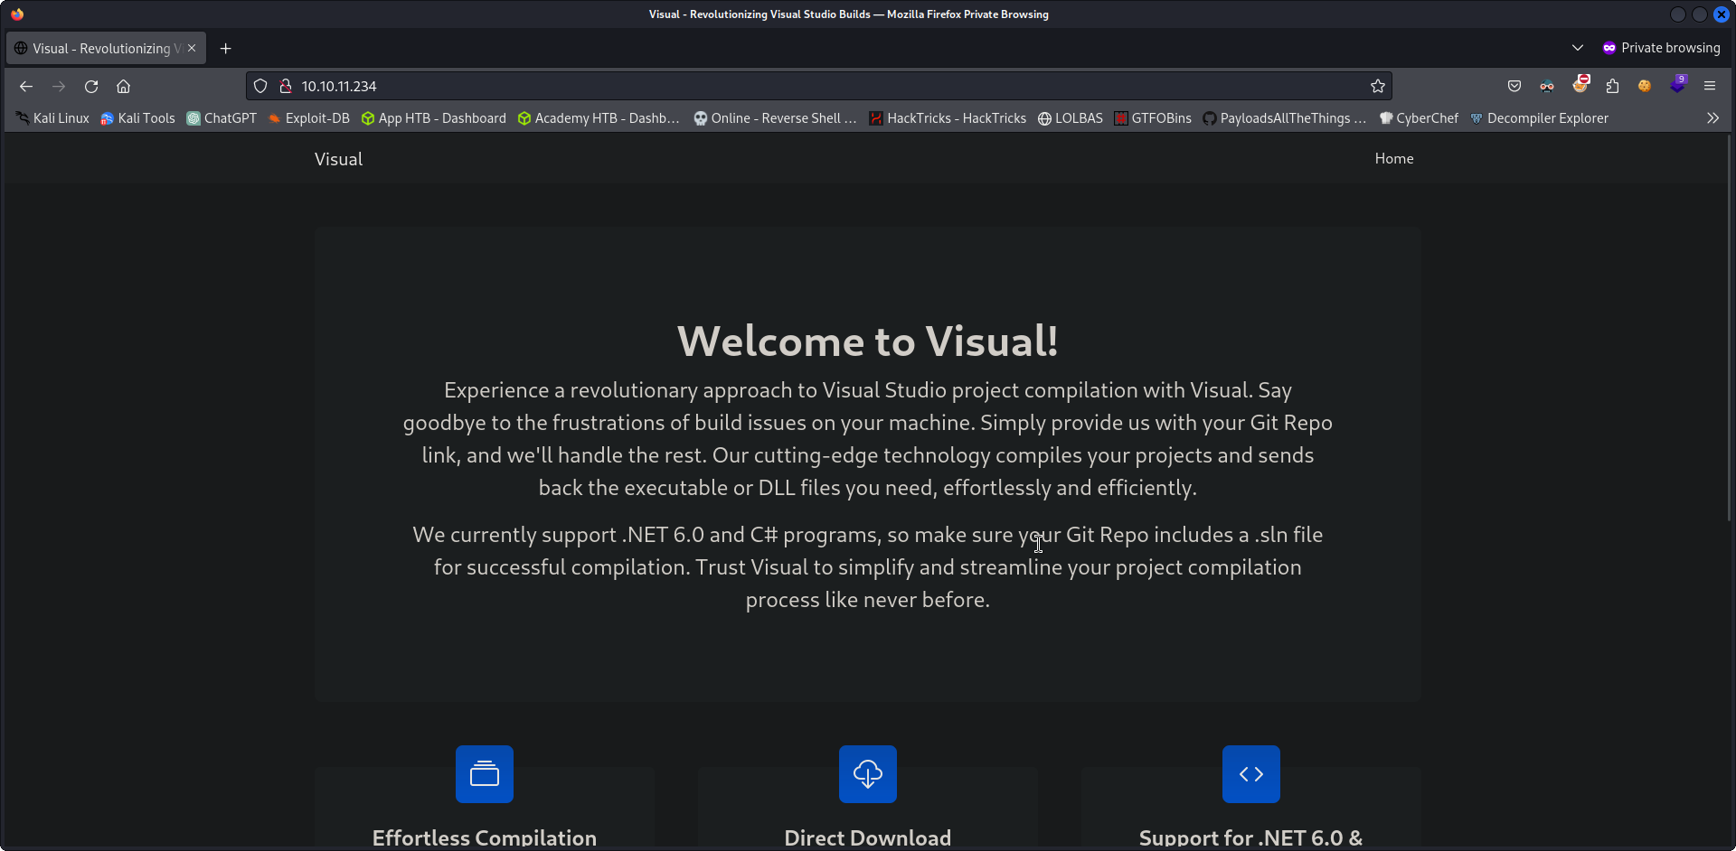Image resolution: width=1736 pixels, height=851 pixels.
Task: Expand the list all tabs chevron
Action: (1578, 48)
